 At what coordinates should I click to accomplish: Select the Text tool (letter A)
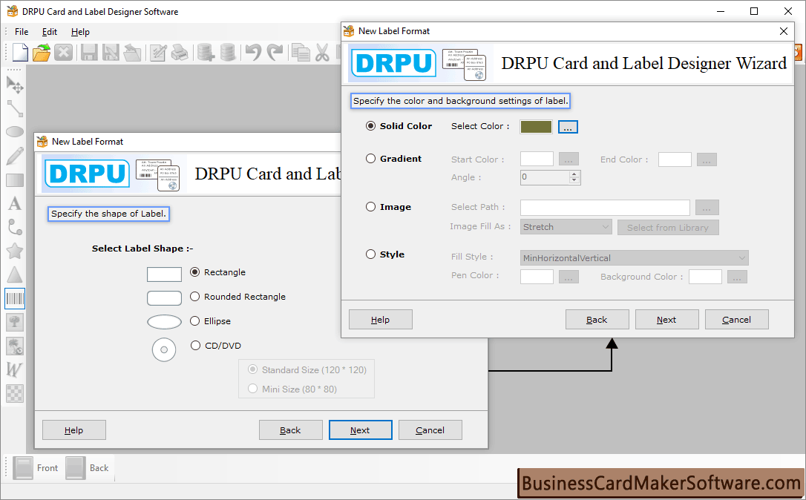14,203
